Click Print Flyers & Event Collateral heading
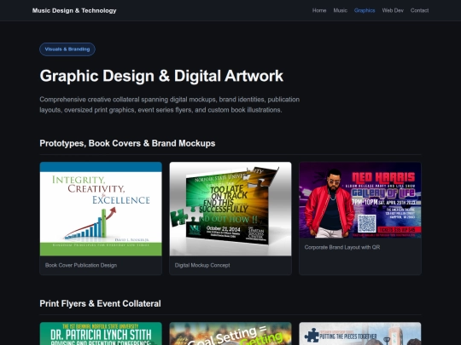The height and width of the screenshot is (345, 461). click(100, 303)
